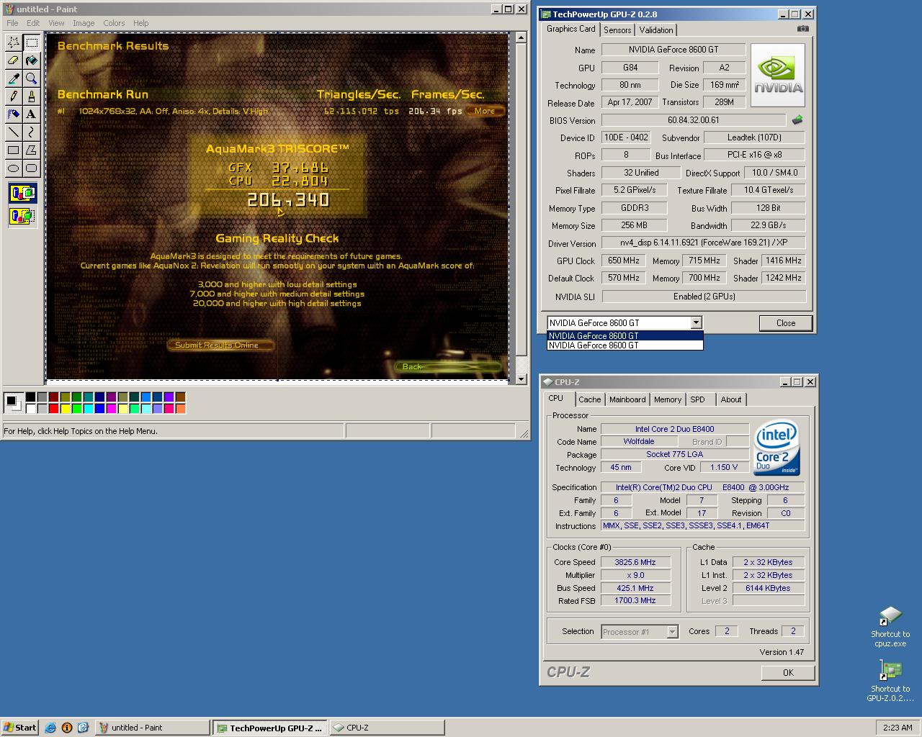
Task: Select the Pencil tool in Paint
Action: click(13, 96)
